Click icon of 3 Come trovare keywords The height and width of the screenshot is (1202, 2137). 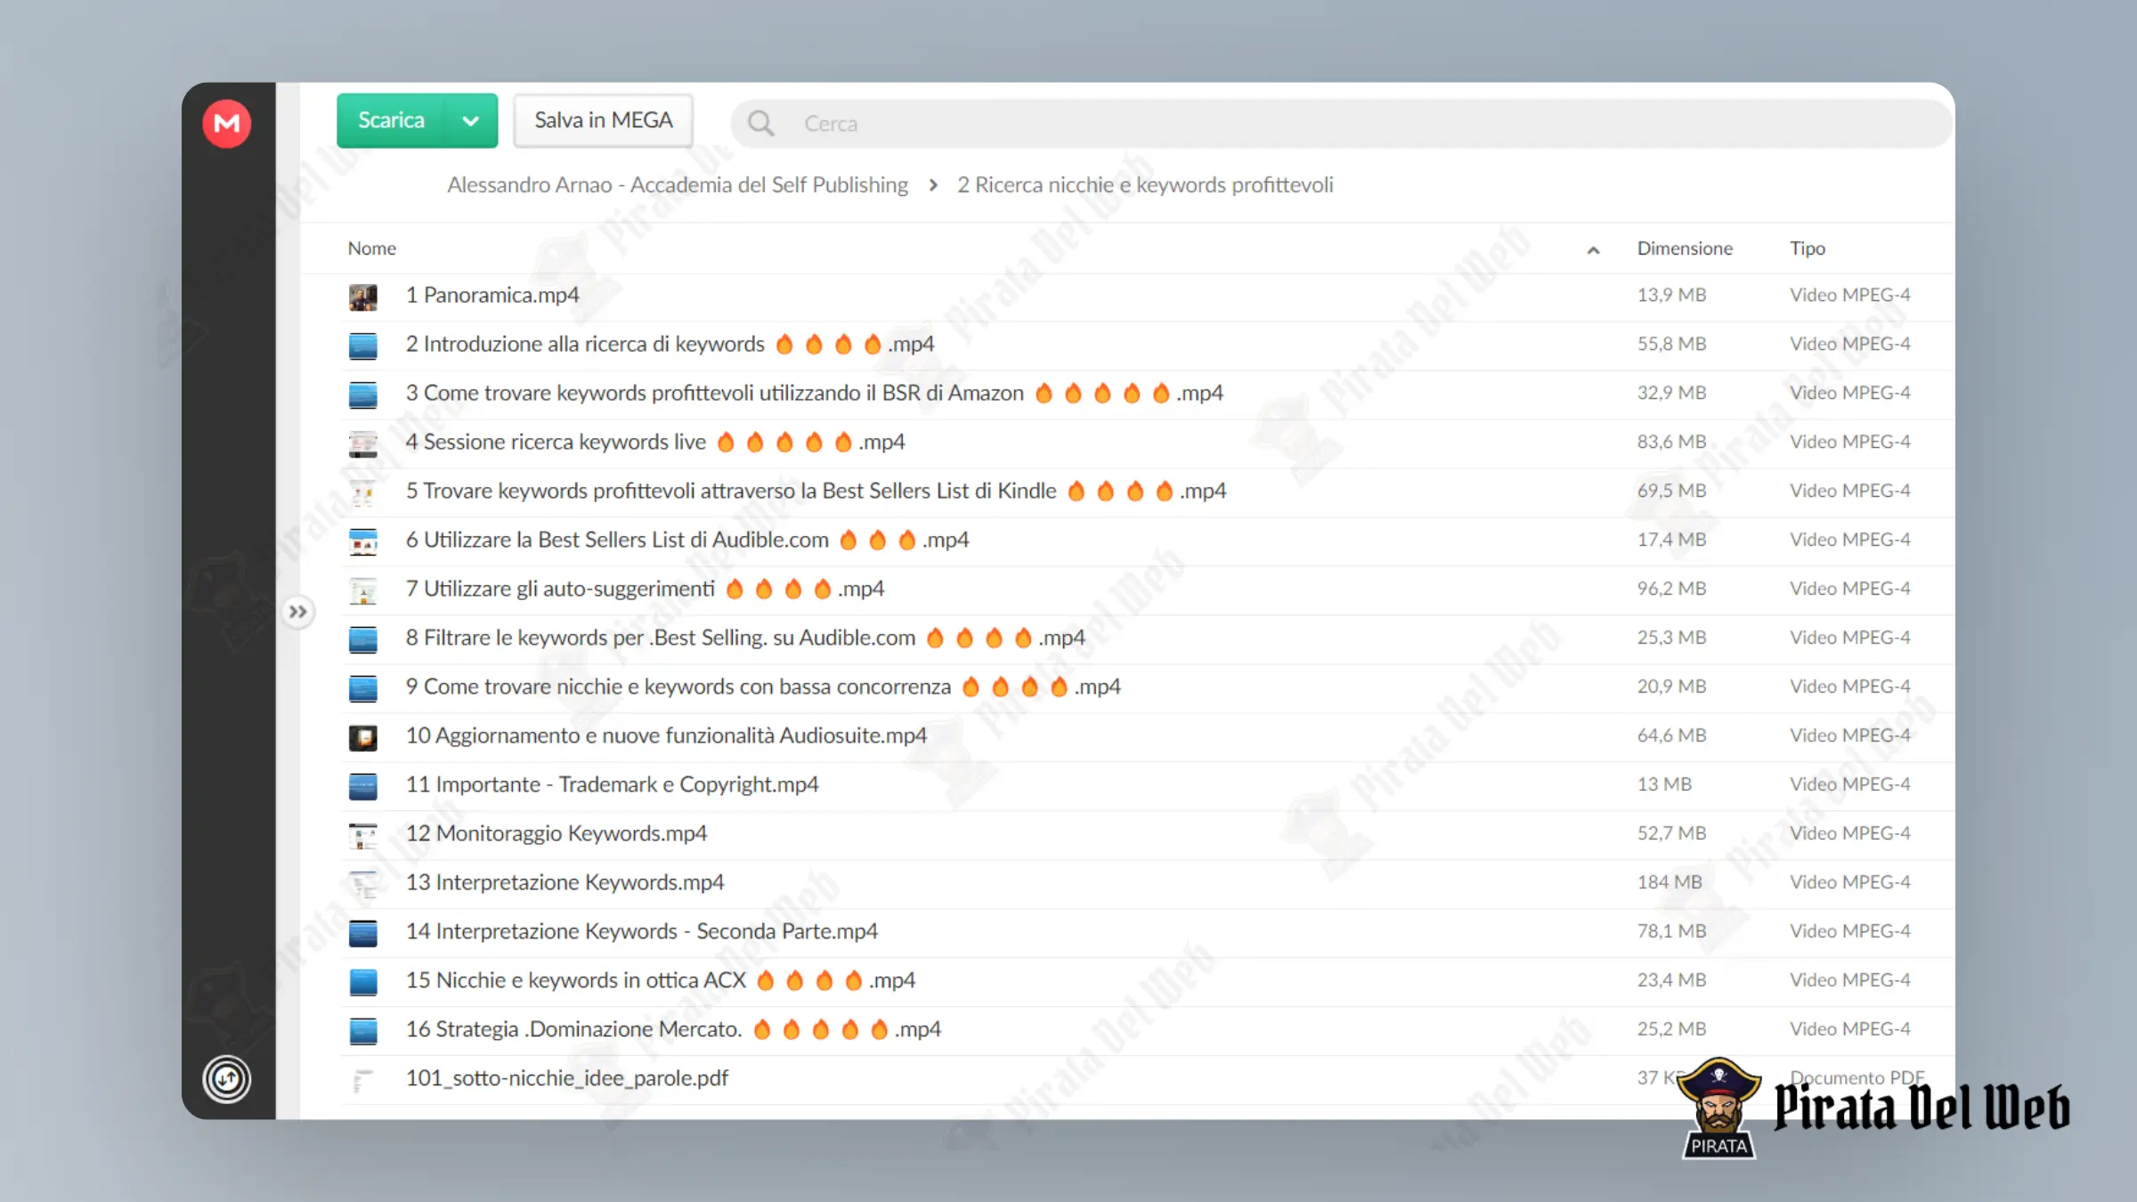362,394
